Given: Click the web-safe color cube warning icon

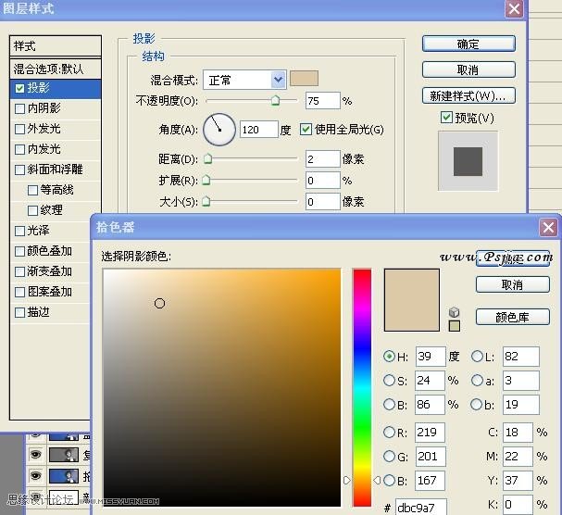Looking at the screenshot, I should click(454, 312).
